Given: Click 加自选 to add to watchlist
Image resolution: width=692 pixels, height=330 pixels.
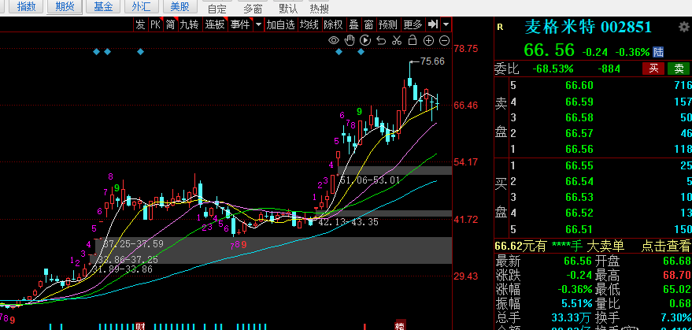Looking at the screenshot, I should [x=281, y=24].
